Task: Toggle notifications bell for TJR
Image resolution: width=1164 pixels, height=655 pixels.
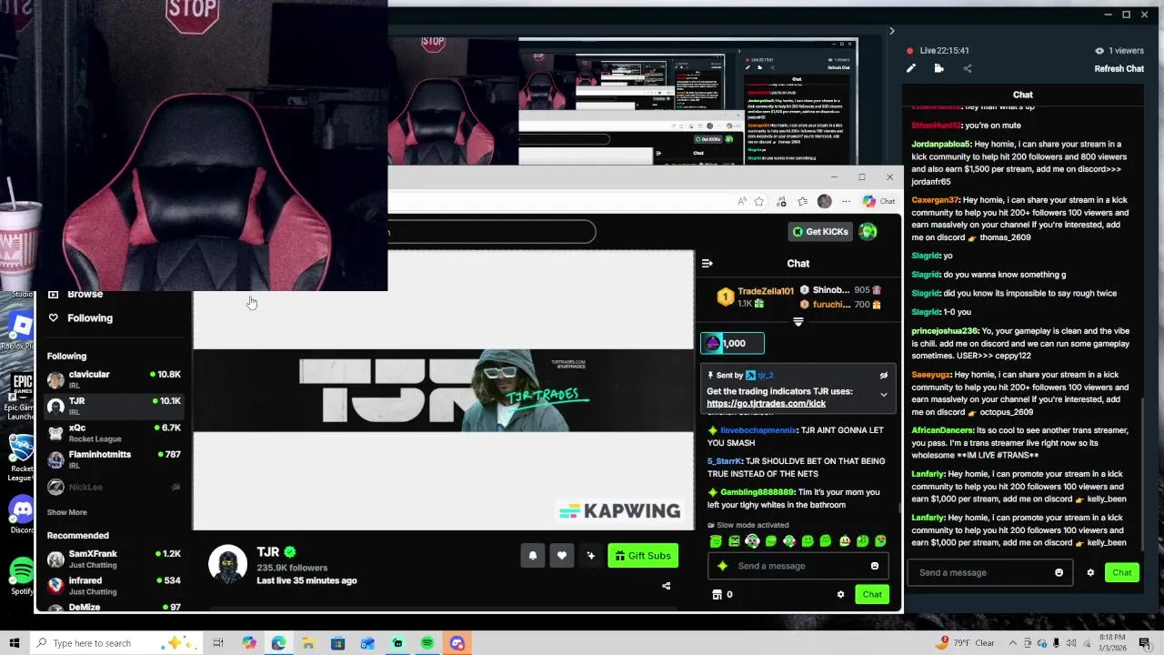Action: click(533, 556)
